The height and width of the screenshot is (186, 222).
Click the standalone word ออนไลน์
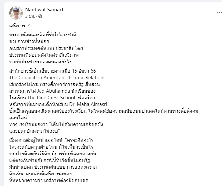tap(18, 118)
